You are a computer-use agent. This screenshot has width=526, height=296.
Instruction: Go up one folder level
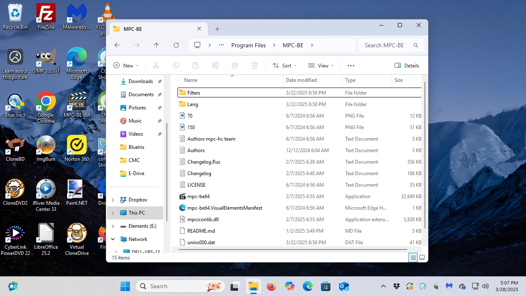pos(156,45)
